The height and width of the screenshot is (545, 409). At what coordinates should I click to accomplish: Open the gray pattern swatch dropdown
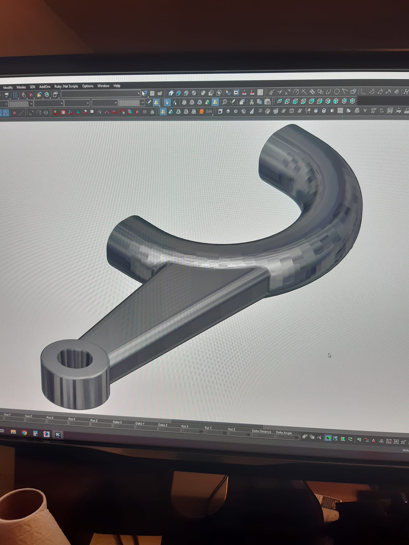point(143,103)
